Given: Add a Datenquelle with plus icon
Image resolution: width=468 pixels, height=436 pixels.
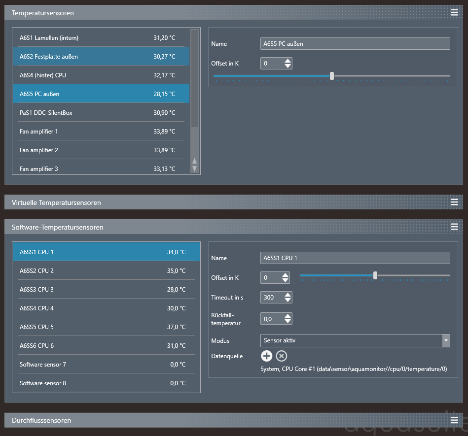Looking at the screenshot, I should [x=266, y=356].
